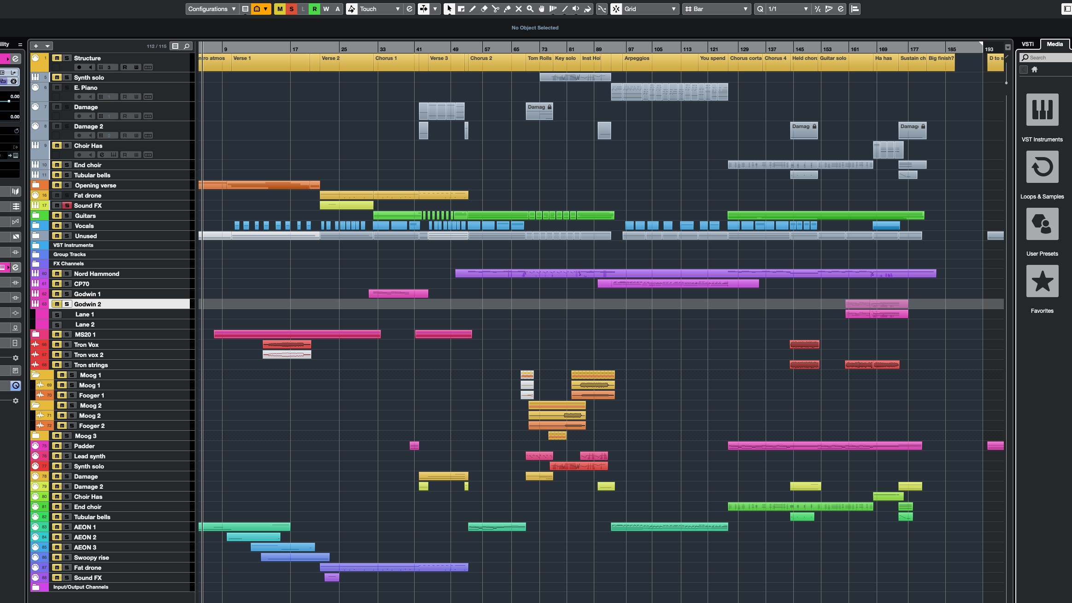1072x603 pixels.
Task: Click the Add Track plus button
Action: click(x=36, y=46)
